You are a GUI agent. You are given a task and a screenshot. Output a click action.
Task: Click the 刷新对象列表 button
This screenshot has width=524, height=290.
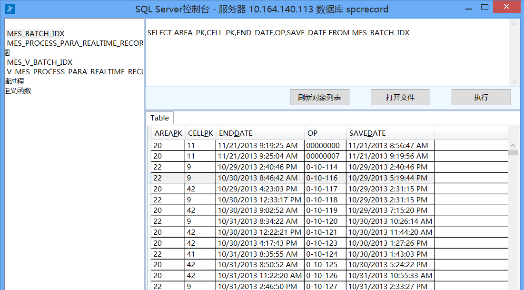pyautogui.click(x=319, y=97)
